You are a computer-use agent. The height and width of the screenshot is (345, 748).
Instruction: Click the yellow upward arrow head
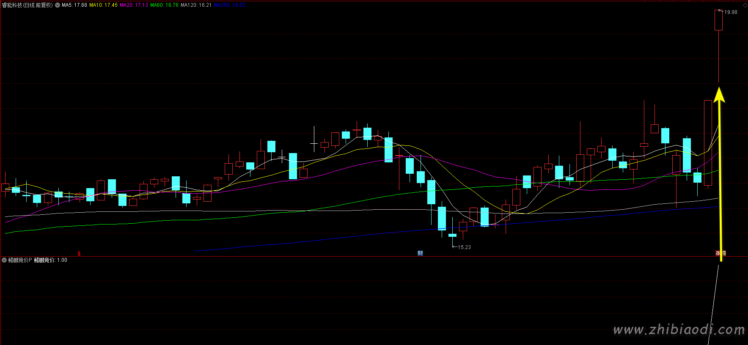pos(719,95)
